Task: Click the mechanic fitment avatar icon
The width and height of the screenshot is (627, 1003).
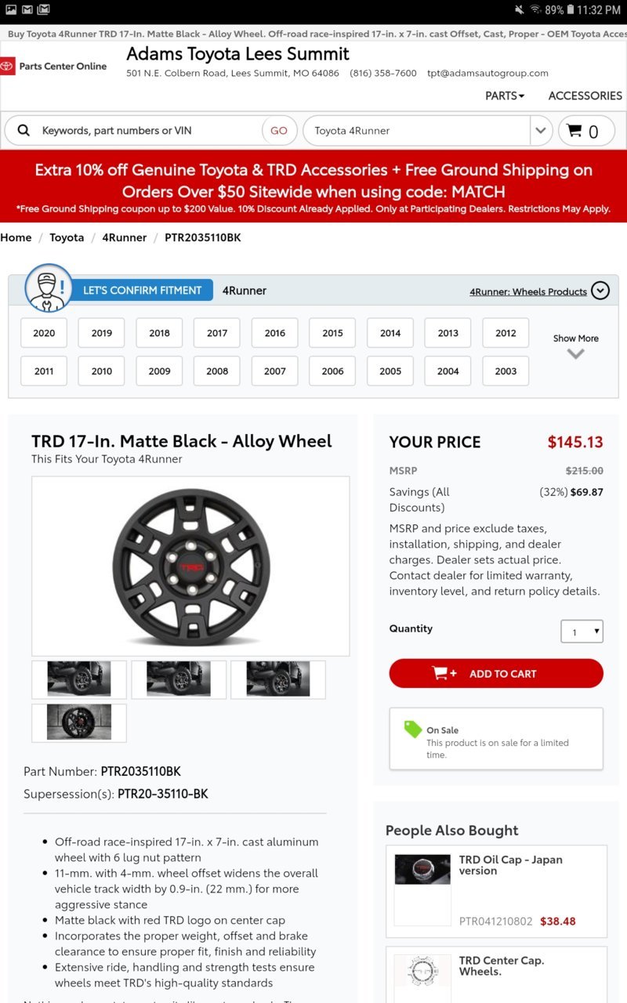Action: click(49, 288)
